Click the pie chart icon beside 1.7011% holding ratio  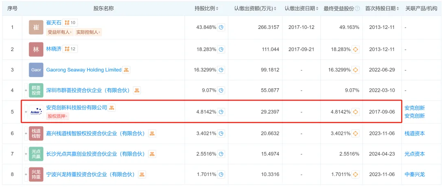221,175
